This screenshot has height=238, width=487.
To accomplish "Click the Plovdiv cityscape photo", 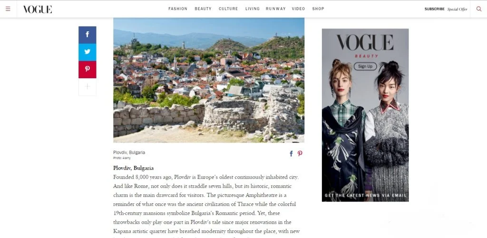I will tap(209, 80).
